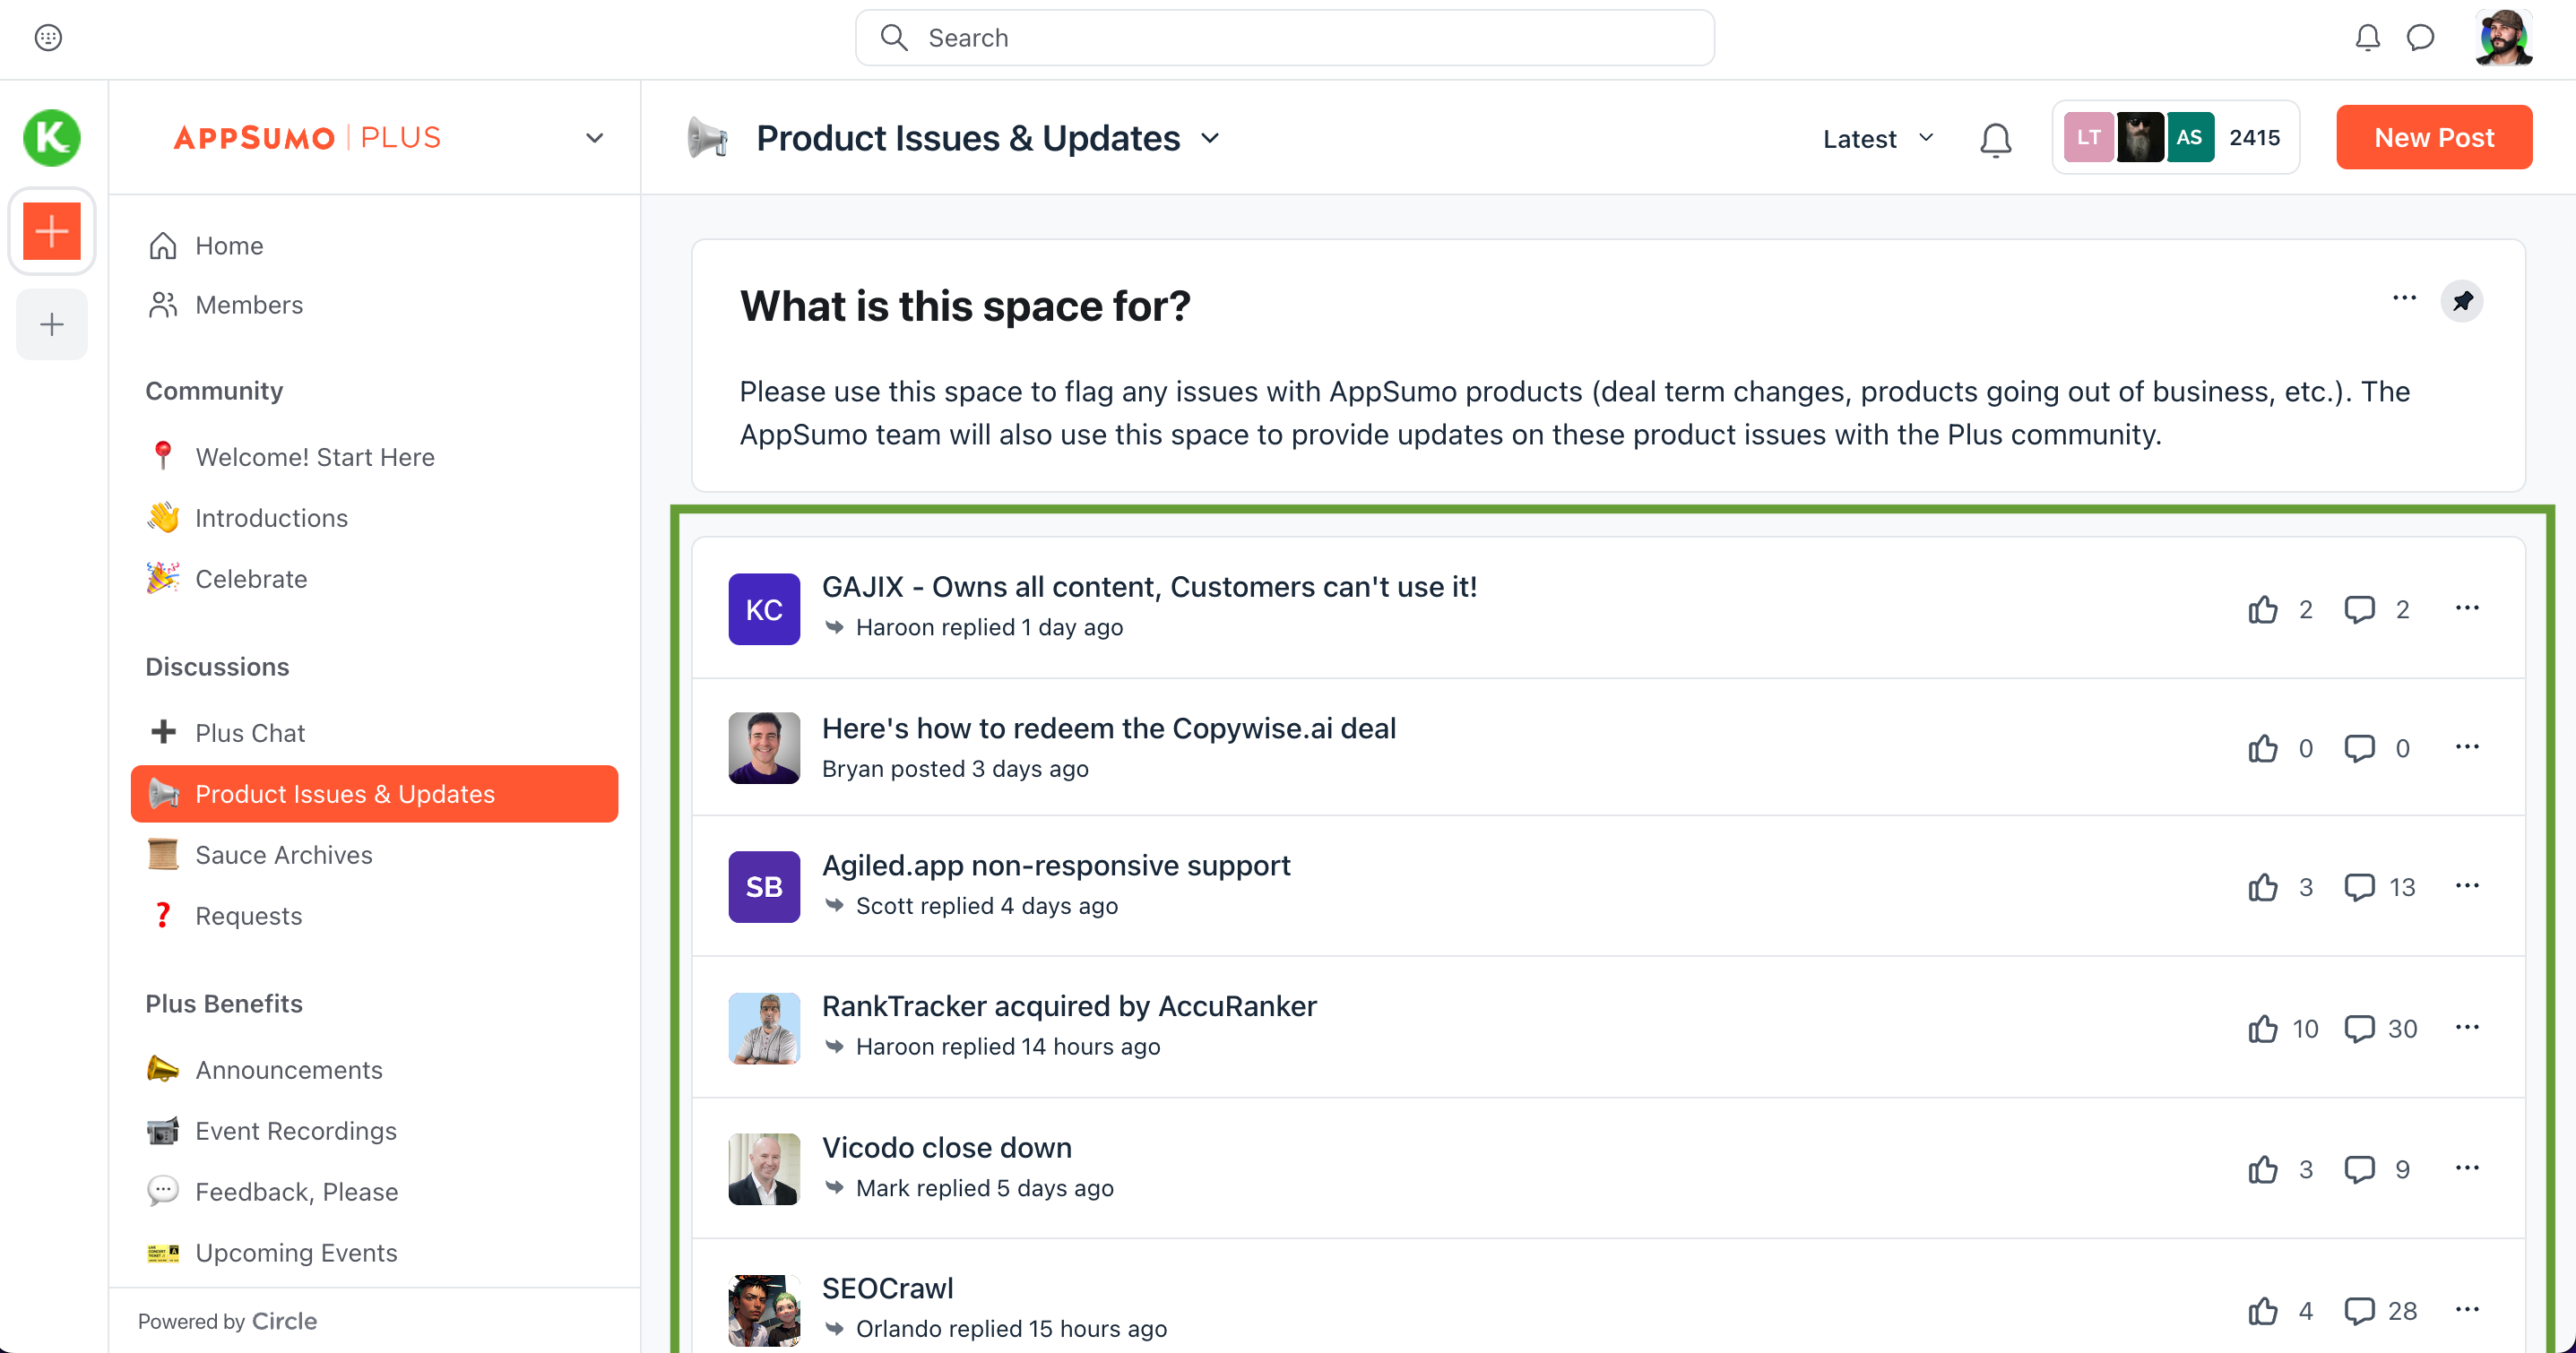
Task: Open more options for RankTracker post
Action: 2467,1028
